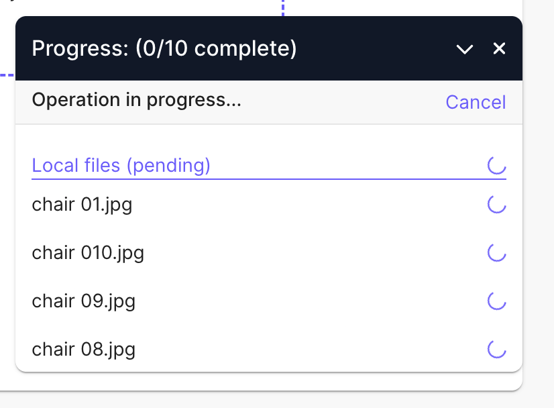Image resolution: width=554 pixels, height=408 pixels.
Task: Click the spinner on the pending group row
Action: (x=496, y=165)
